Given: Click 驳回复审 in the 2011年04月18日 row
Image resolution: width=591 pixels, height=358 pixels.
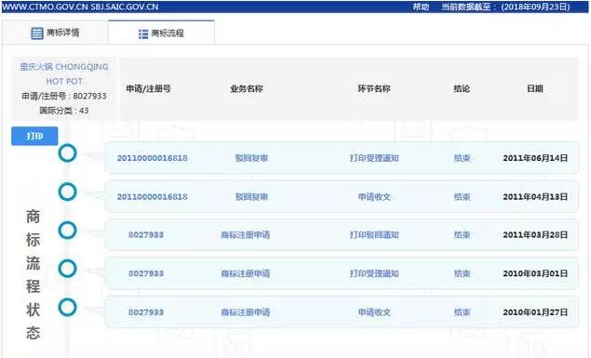Looking at the screenshot, I should (251, 196).
